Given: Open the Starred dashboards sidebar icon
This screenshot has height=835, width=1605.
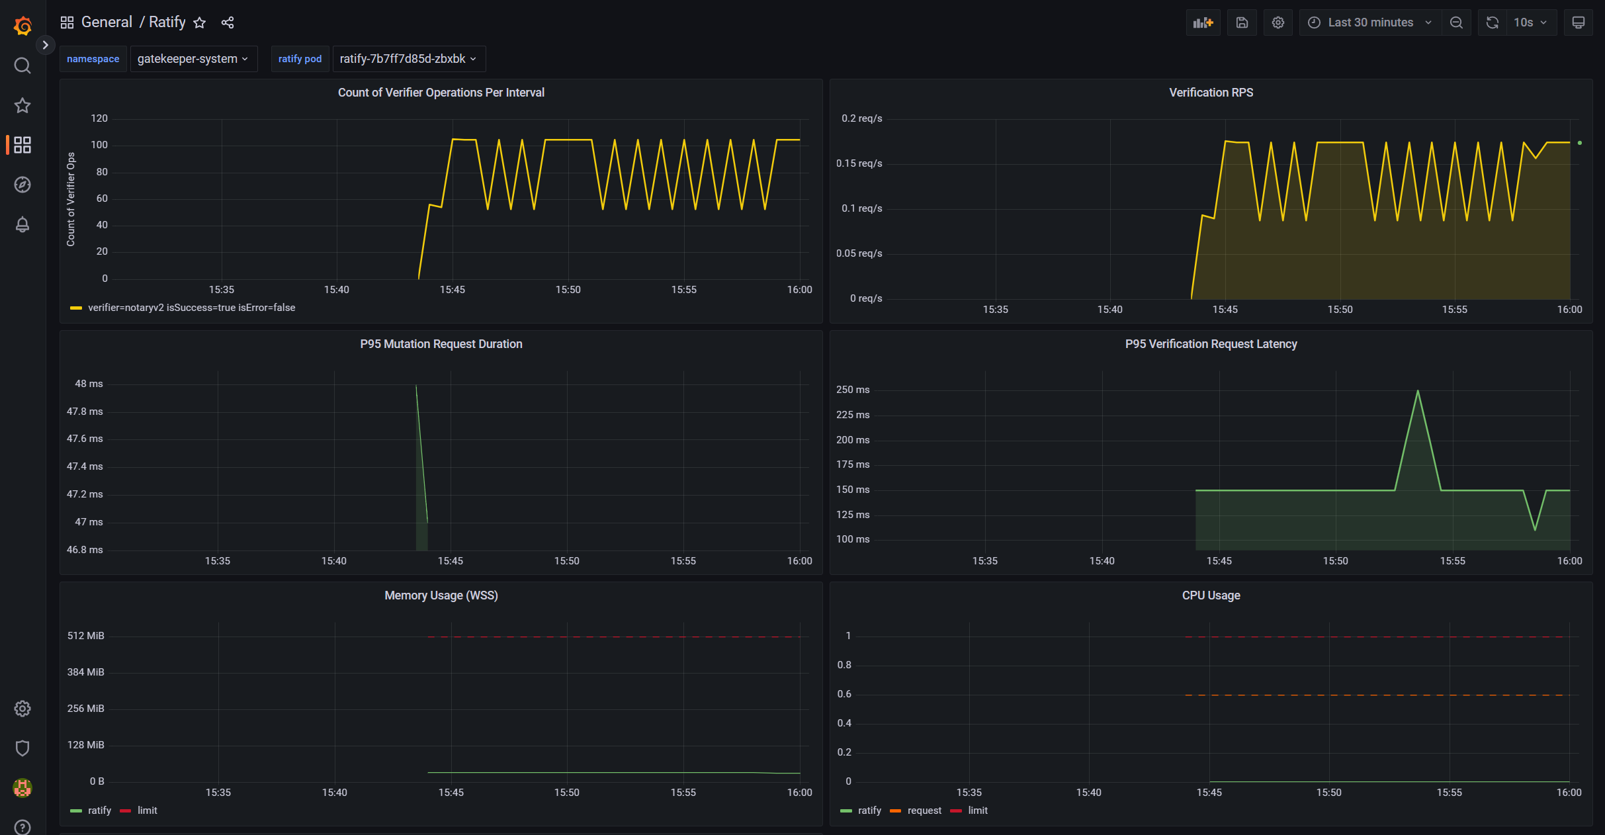Looking at the screenshot, I should (22, 105).
